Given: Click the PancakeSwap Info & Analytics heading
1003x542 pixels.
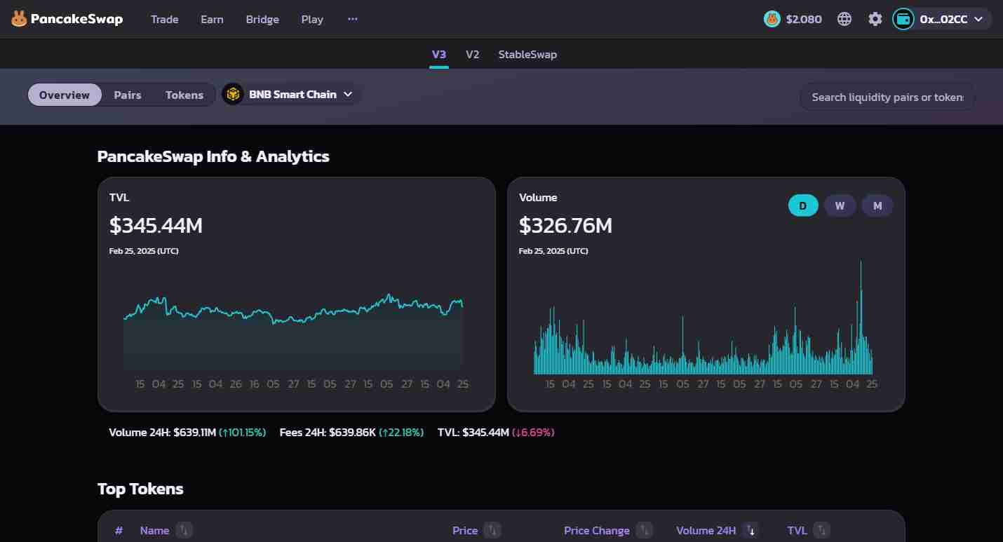Looking at the screenshot, I should (213, 156).
